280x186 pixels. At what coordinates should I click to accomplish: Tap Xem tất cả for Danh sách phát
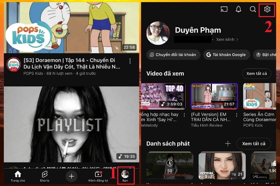(x=254, y=143)
